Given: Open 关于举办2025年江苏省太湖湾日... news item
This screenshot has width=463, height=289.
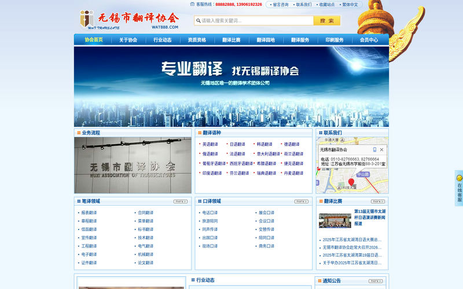Looking at the screenshot, I should pos(352,263).
